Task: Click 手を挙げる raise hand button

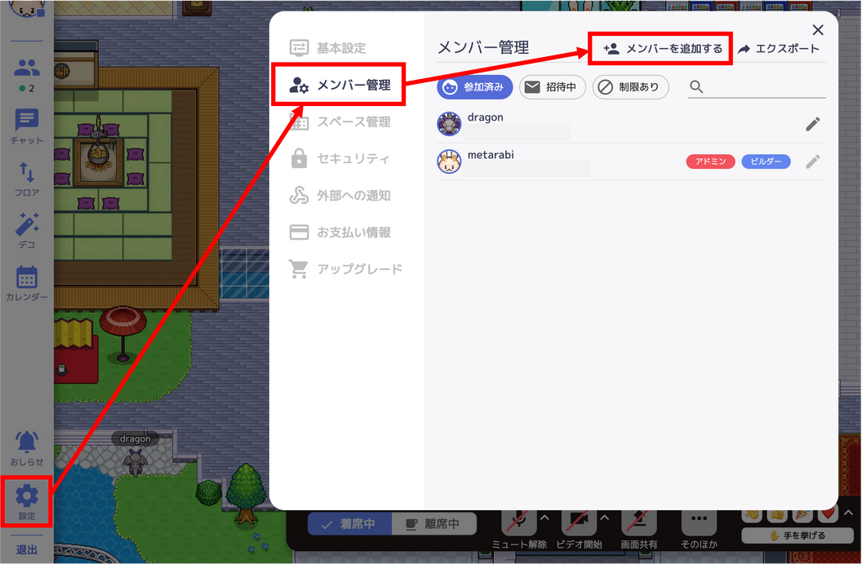Action: click(x=798, y=535)
